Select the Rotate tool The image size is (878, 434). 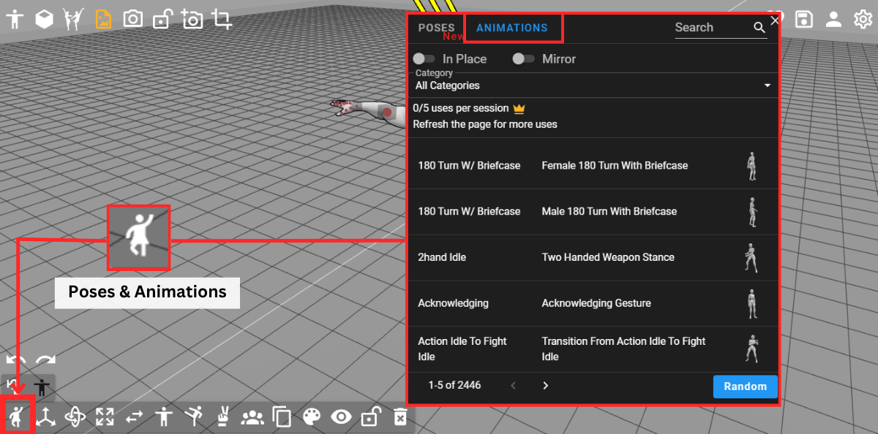pos(75,416)
